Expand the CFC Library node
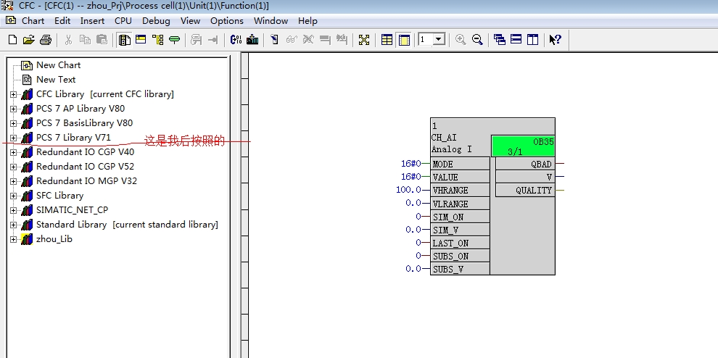718x358 pixels. coord(13,95)
